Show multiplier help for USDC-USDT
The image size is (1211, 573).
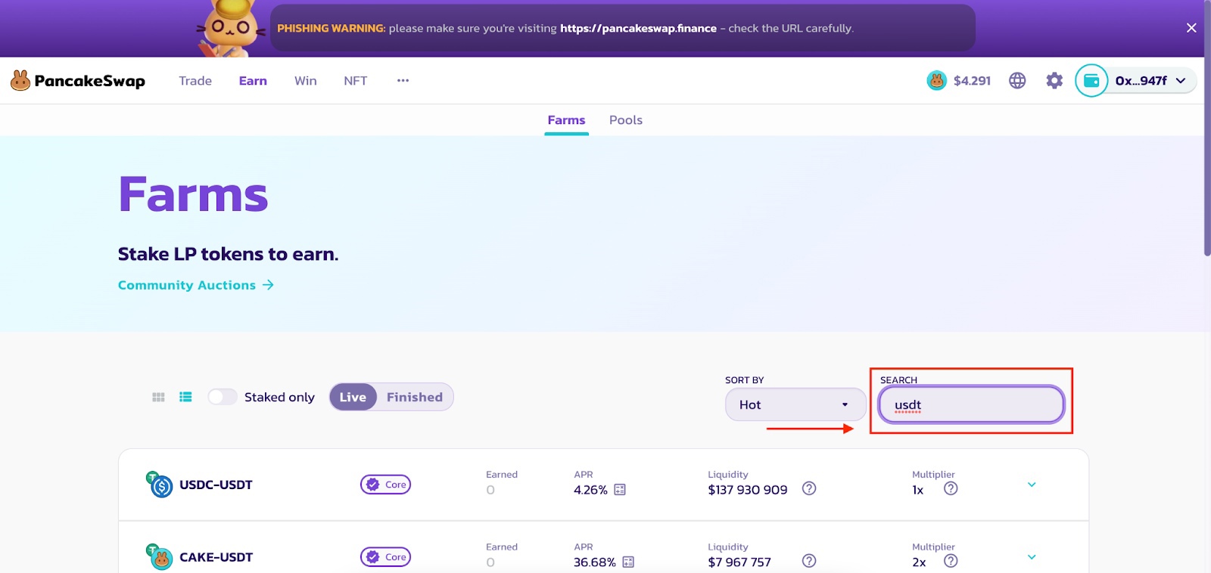tap(951, 488)
